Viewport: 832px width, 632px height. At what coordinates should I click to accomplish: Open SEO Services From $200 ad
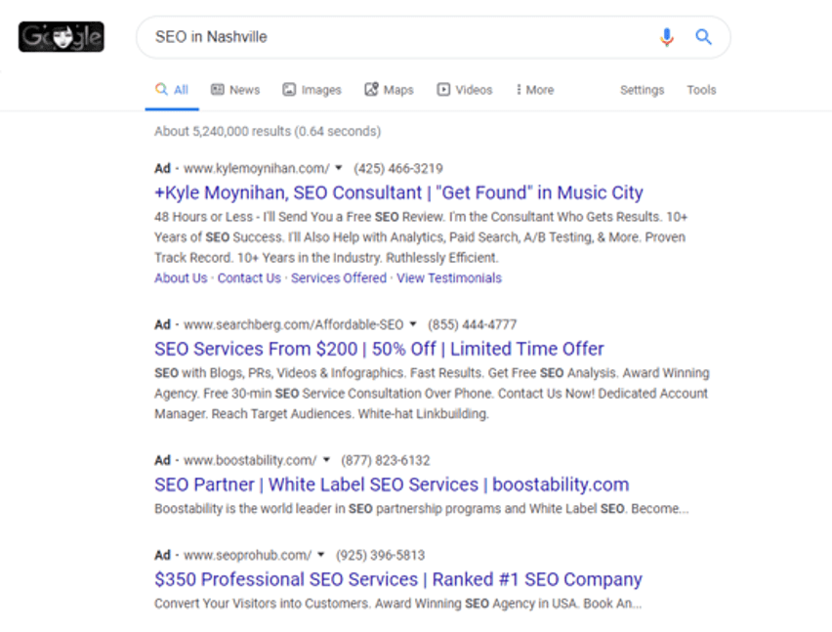(379, 349)
